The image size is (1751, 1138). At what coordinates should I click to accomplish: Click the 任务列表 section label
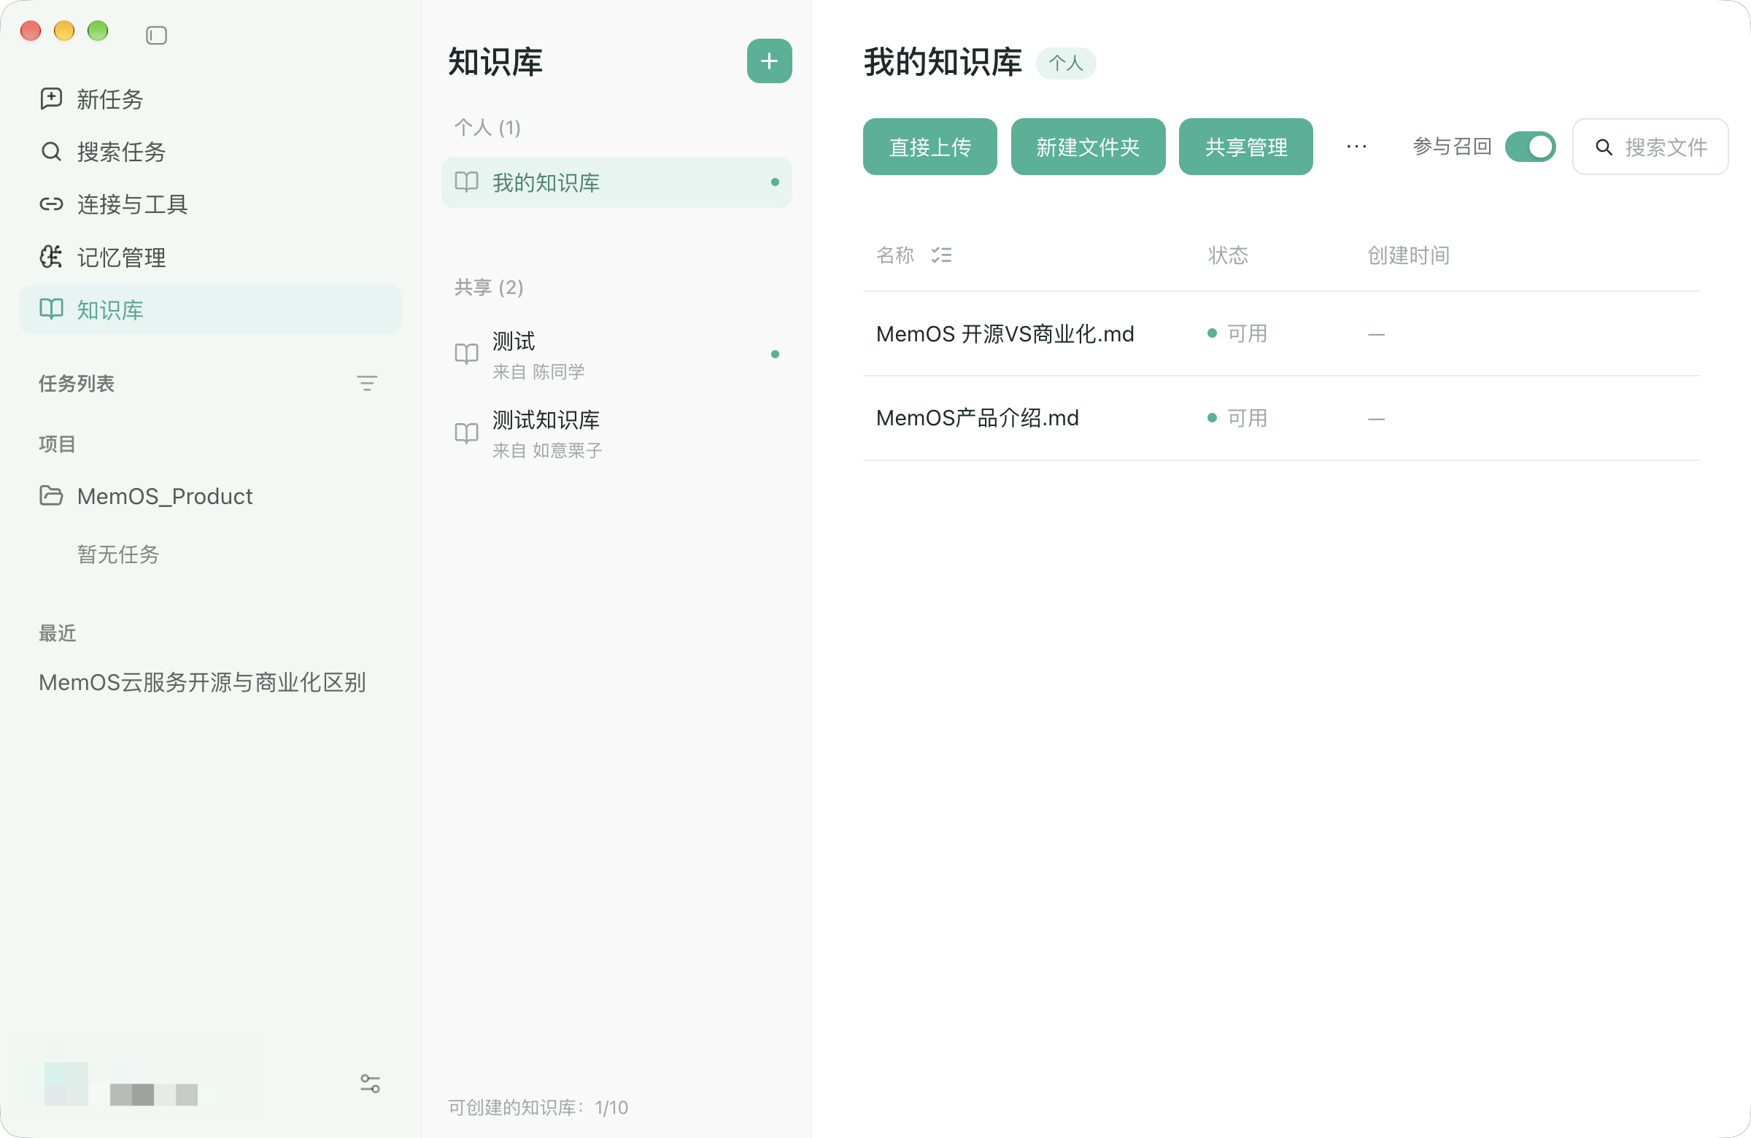(77, 383)
